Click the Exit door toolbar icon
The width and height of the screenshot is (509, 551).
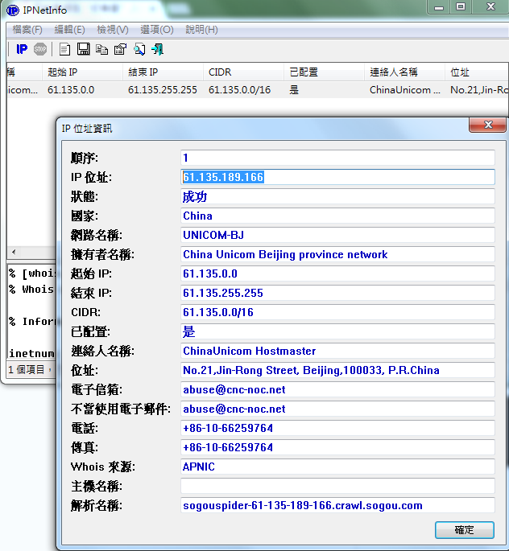[158, 49]
